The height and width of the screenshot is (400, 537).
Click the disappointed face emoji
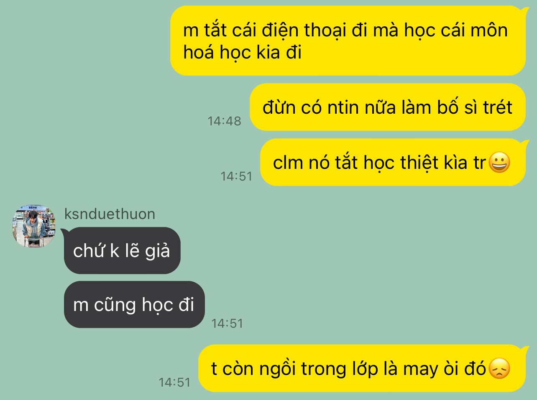[499, 369]
